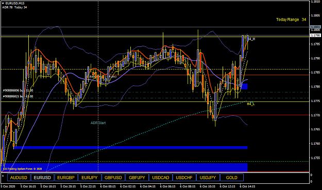The height and width of the screenshot is (190, 322).
Task: Open the USDJPY pair chart
Action: pos(208,178)
